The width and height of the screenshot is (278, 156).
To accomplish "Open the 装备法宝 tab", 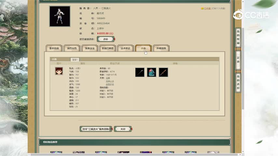I will pos(90,48).
